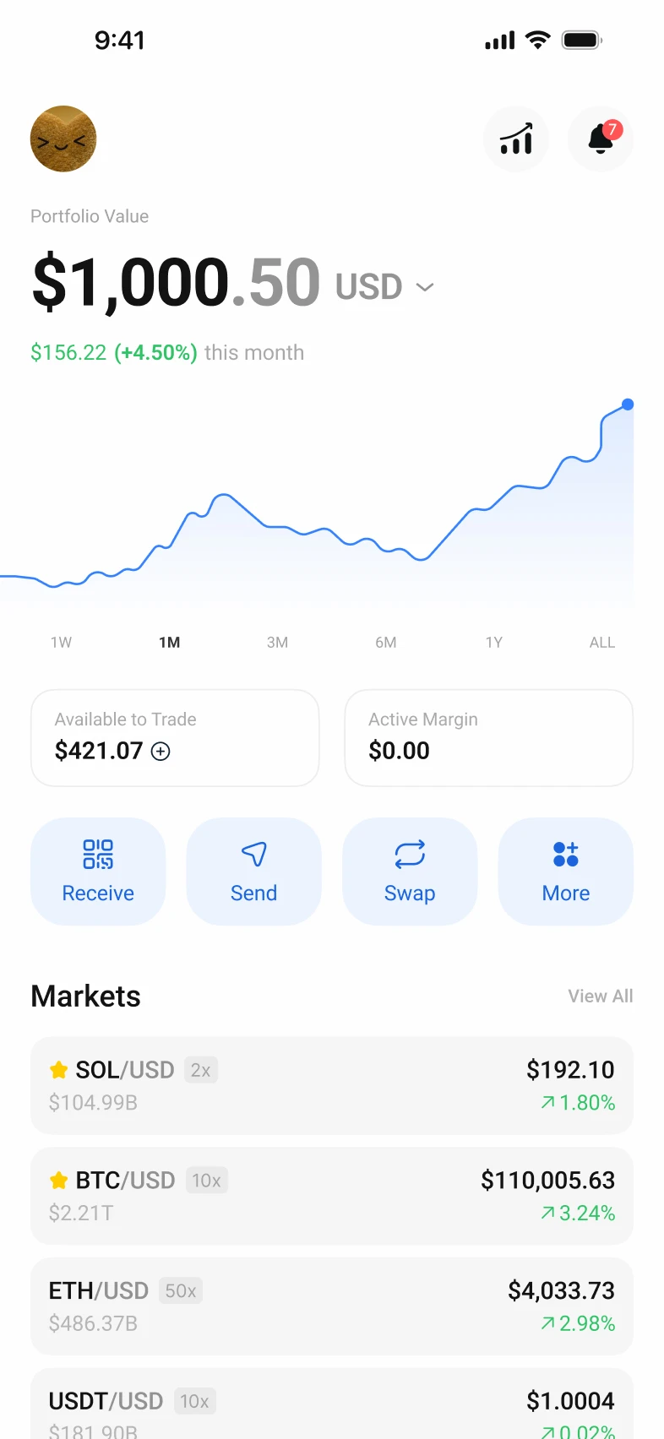Screen dimensions: 664x1439
Task: Toggle the SOL/USD favorite star
Action: tap(58, 1070)
